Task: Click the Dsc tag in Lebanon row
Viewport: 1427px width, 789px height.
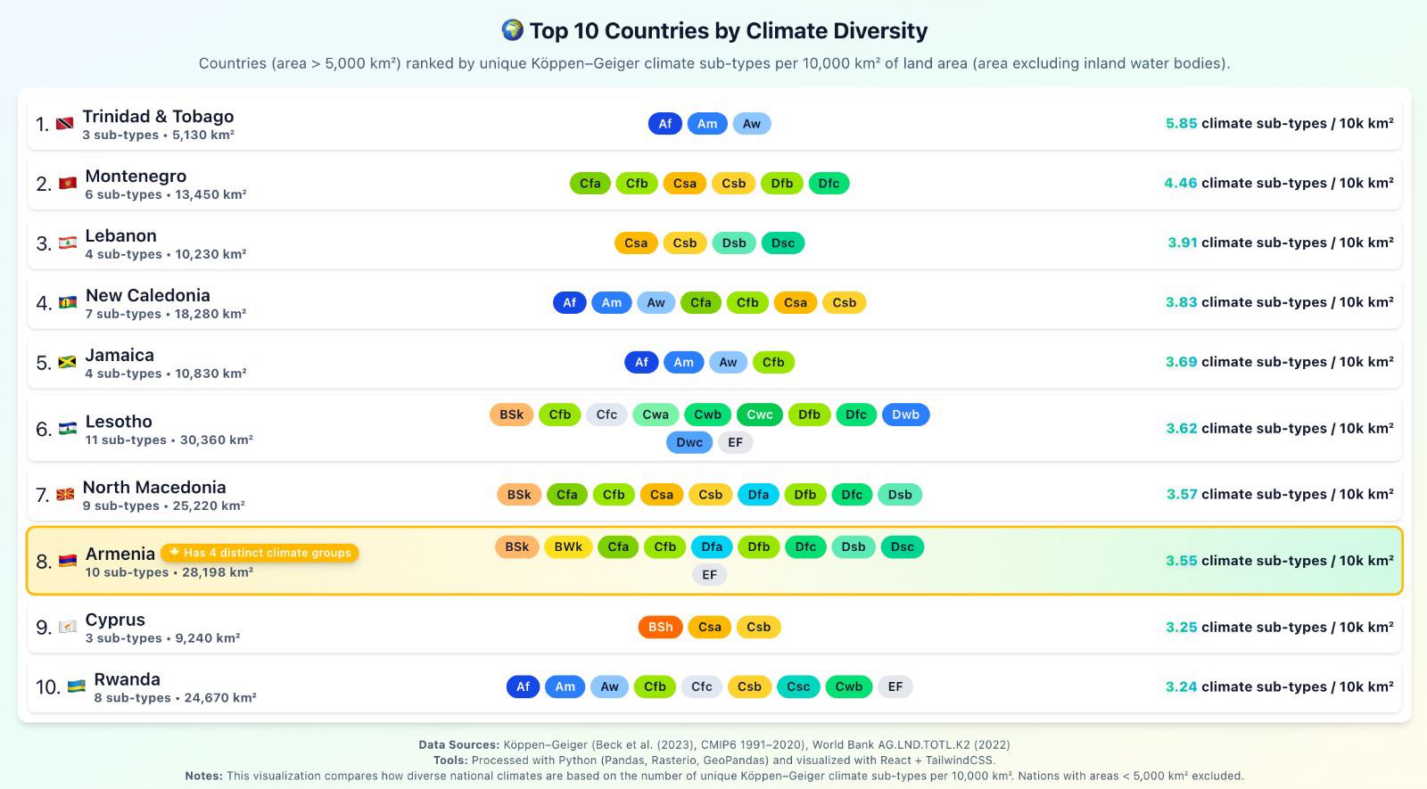Action: [x=782, y=243]
